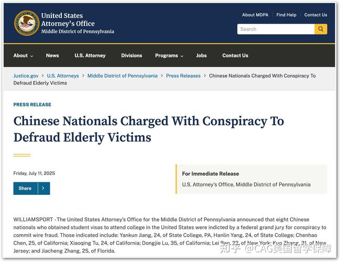Click the chevron arrow on the Share button
340x262 pixels.
44,188
